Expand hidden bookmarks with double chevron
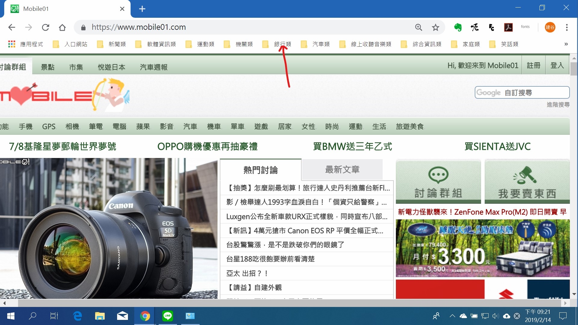This screenshot has width=578, height=325. click(566, 44)
